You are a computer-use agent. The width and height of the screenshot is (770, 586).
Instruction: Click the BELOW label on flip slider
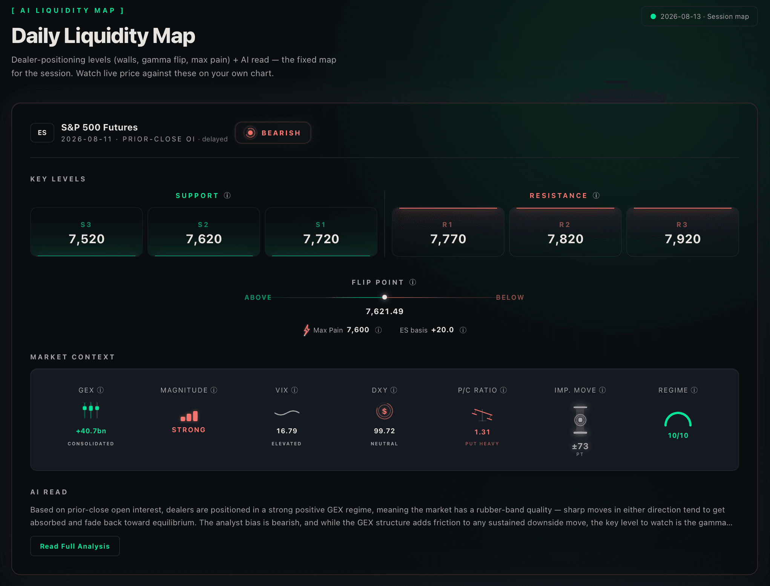point(510,298)
